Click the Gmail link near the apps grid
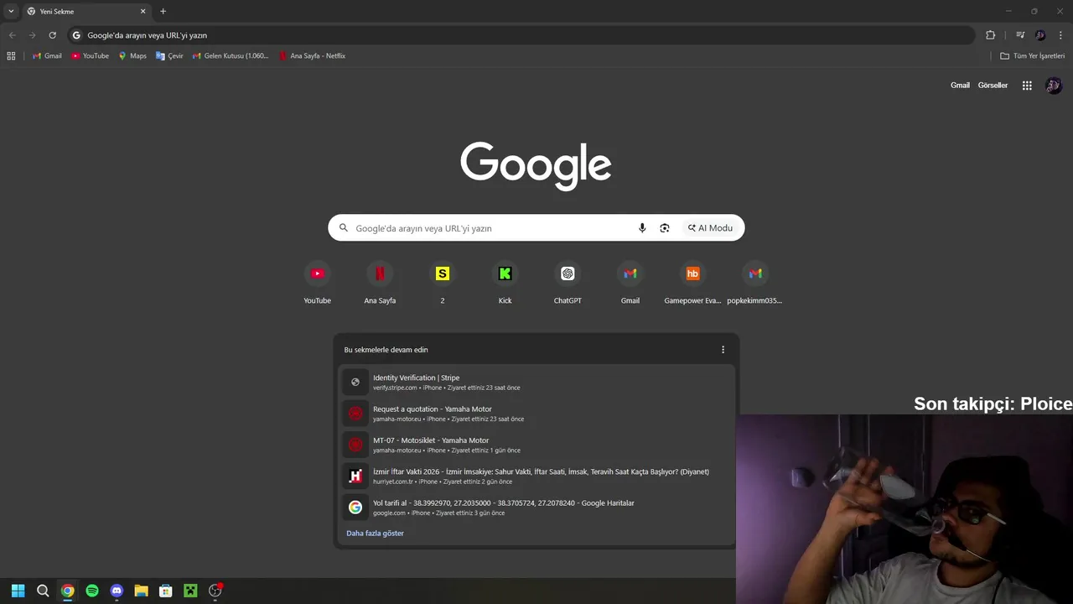The width and height of the screenshot is (1073, 604). click(960, 86)
